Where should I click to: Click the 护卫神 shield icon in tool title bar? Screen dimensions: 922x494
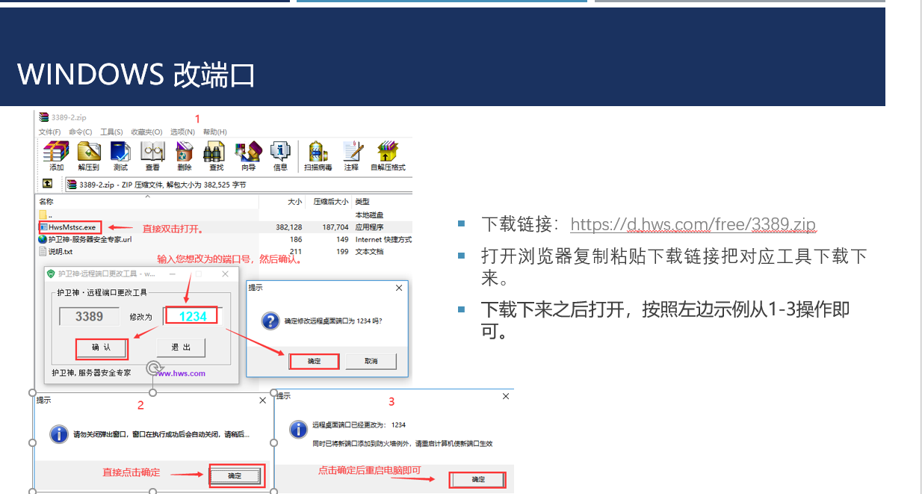click(51, 274)
